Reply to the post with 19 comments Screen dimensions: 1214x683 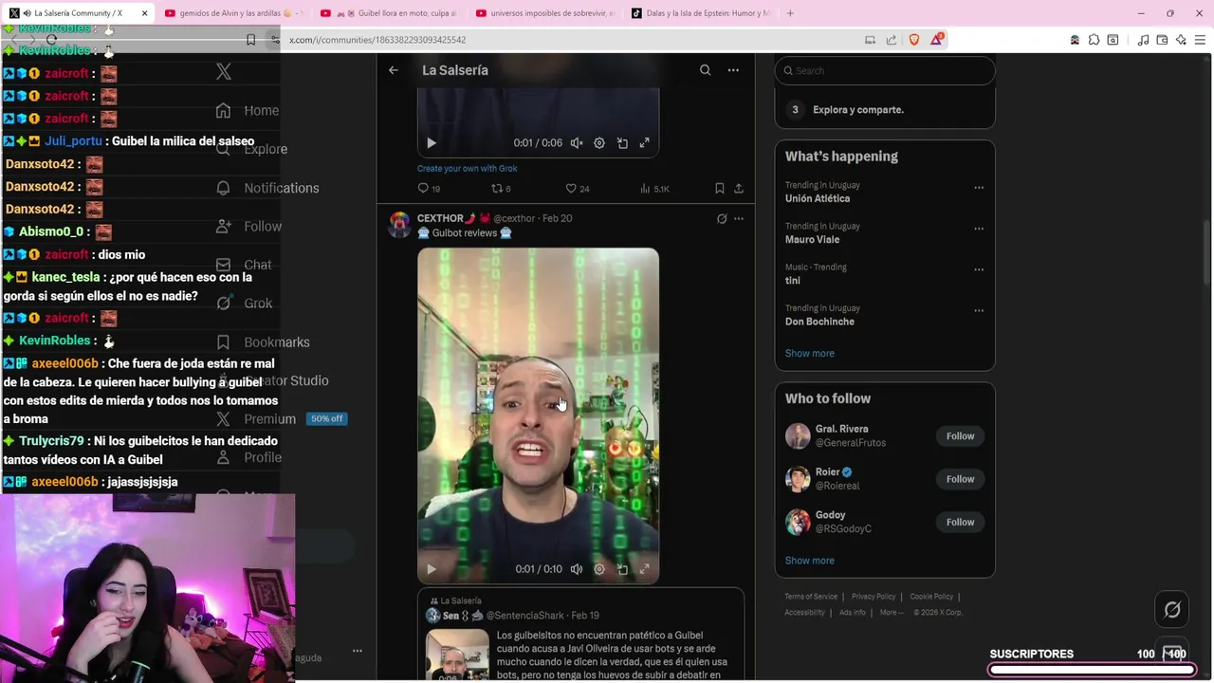coord(429,189)
